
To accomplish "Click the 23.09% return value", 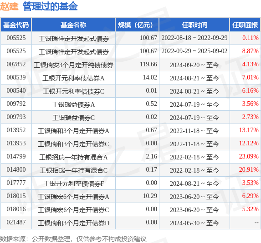I will (x=249, y=157).
